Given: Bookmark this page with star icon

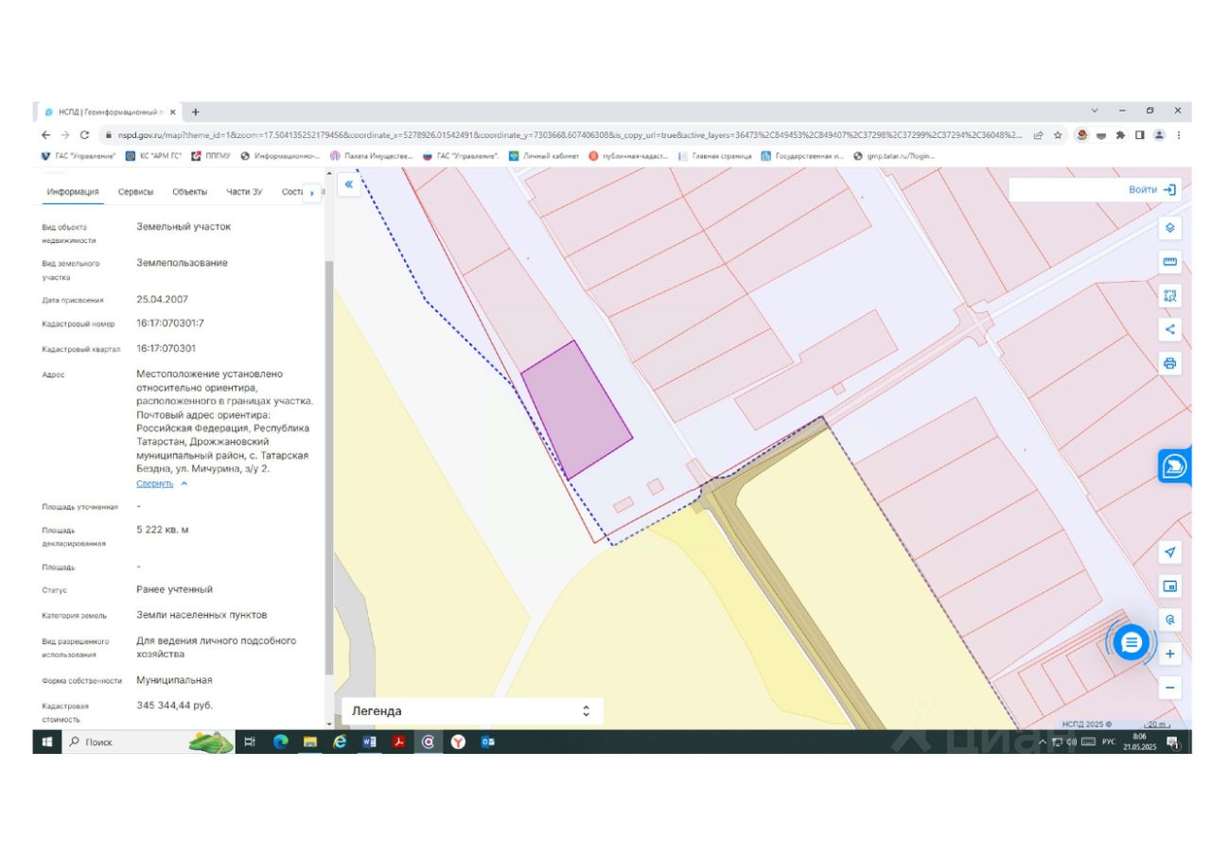Looking at the screenshot, I should point(1058,135).
